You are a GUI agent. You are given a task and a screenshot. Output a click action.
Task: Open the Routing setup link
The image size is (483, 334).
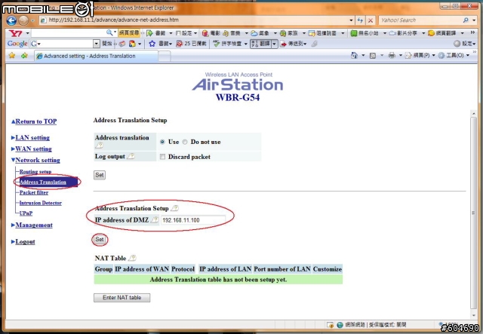coord(35,171)
